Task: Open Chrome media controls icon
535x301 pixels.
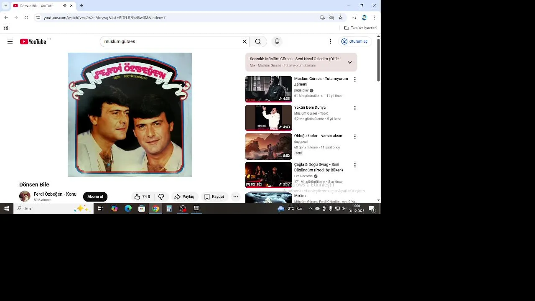Action: 354,18
